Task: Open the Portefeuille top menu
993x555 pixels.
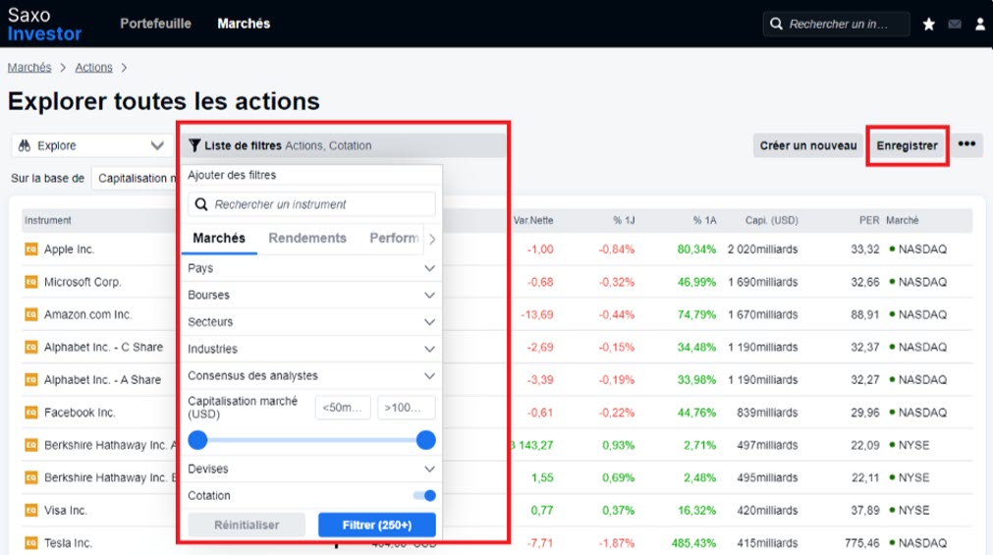Action: point(156,24)
